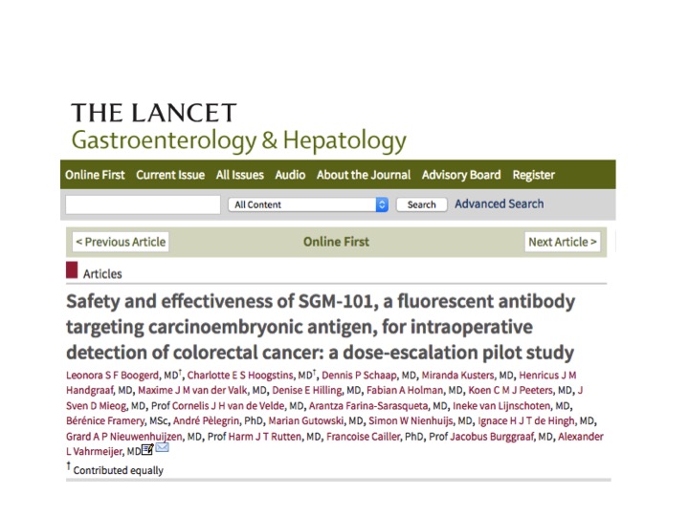689x516 pixels.
Task: Open All Issues from the navigation bar
Action: 240,175
